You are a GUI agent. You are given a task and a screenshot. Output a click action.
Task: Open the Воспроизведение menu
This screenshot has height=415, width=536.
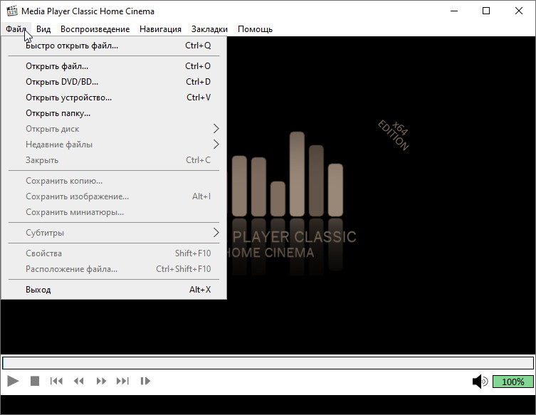pyautogui.click(x=95, y=29)
